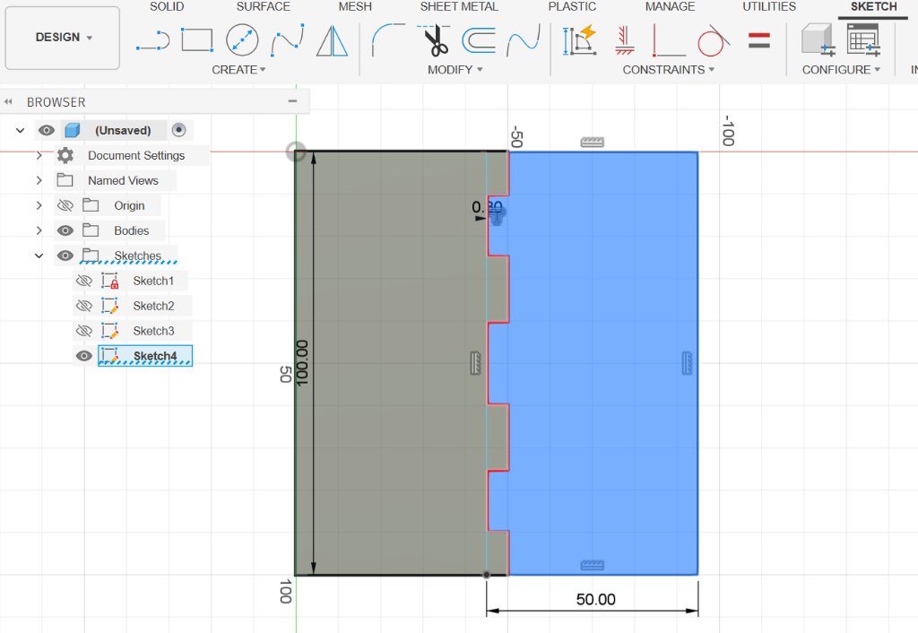Show the hidden Origin folder

click(65, 205)
